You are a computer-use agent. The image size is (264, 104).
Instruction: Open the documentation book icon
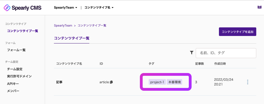point(260,7)
